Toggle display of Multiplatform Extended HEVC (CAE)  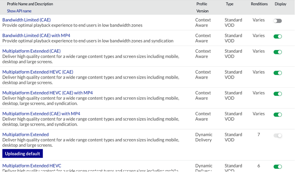click(278, 73)
